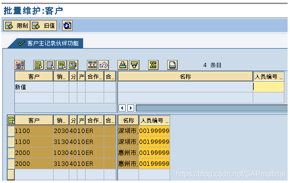Image resolution: width=290 pixels, height=183 pixels.
Task: Click the print icon
Action: coord(172,65)
